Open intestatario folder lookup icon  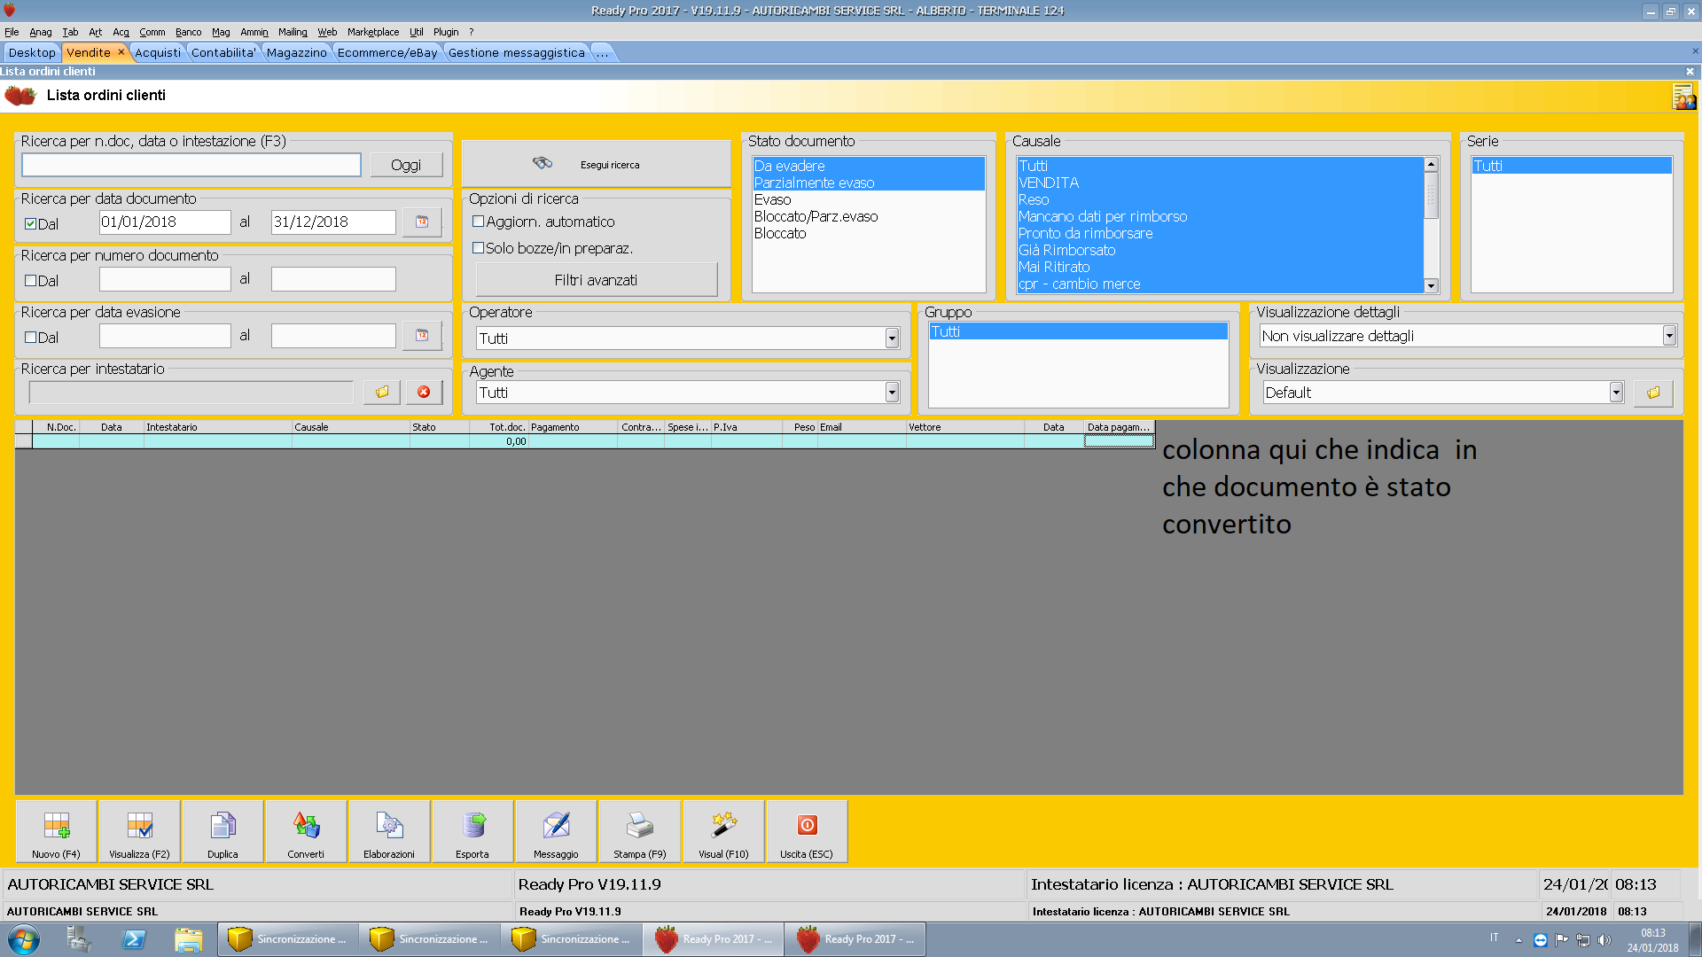click(x=382, y=392)
